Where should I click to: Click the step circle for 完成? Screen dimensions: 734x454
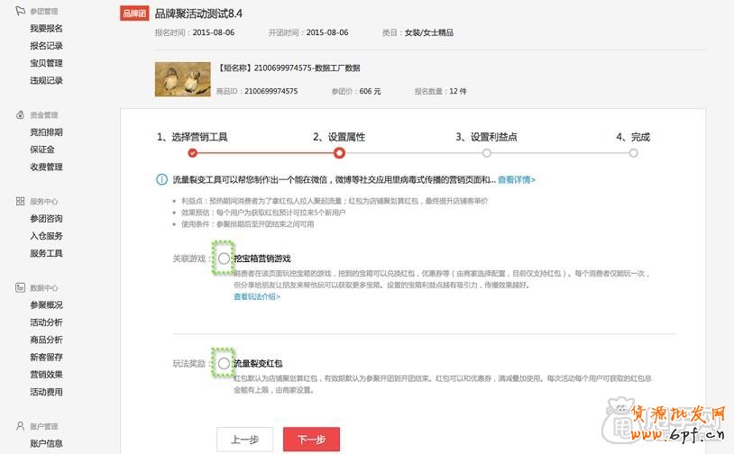(633, 153)
